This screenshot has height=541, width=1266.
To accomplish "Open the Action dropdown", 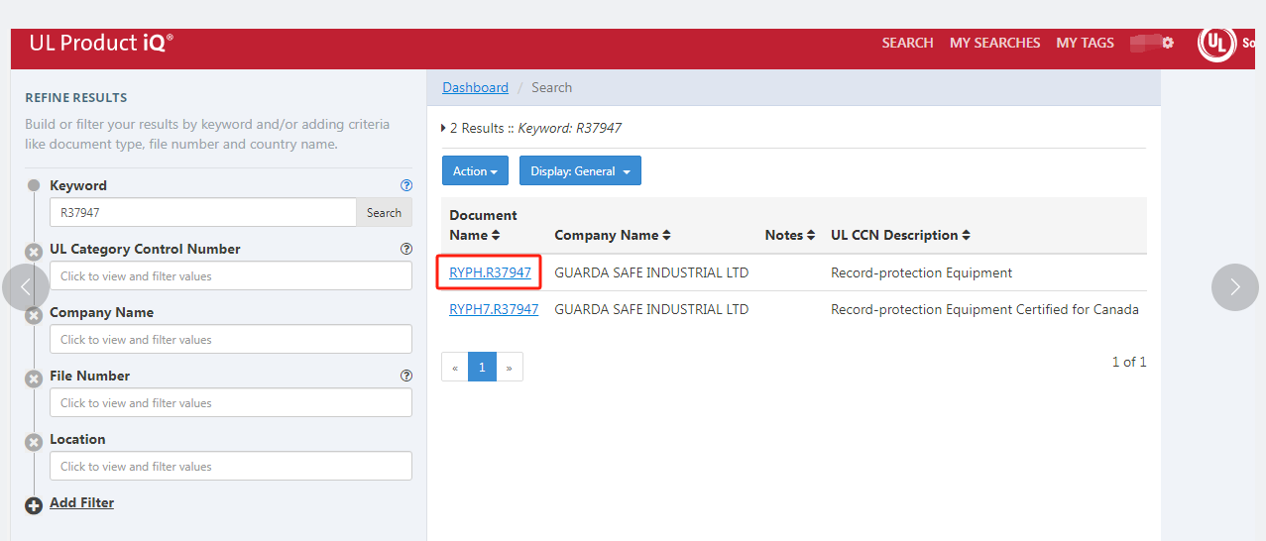I will 475,171.
